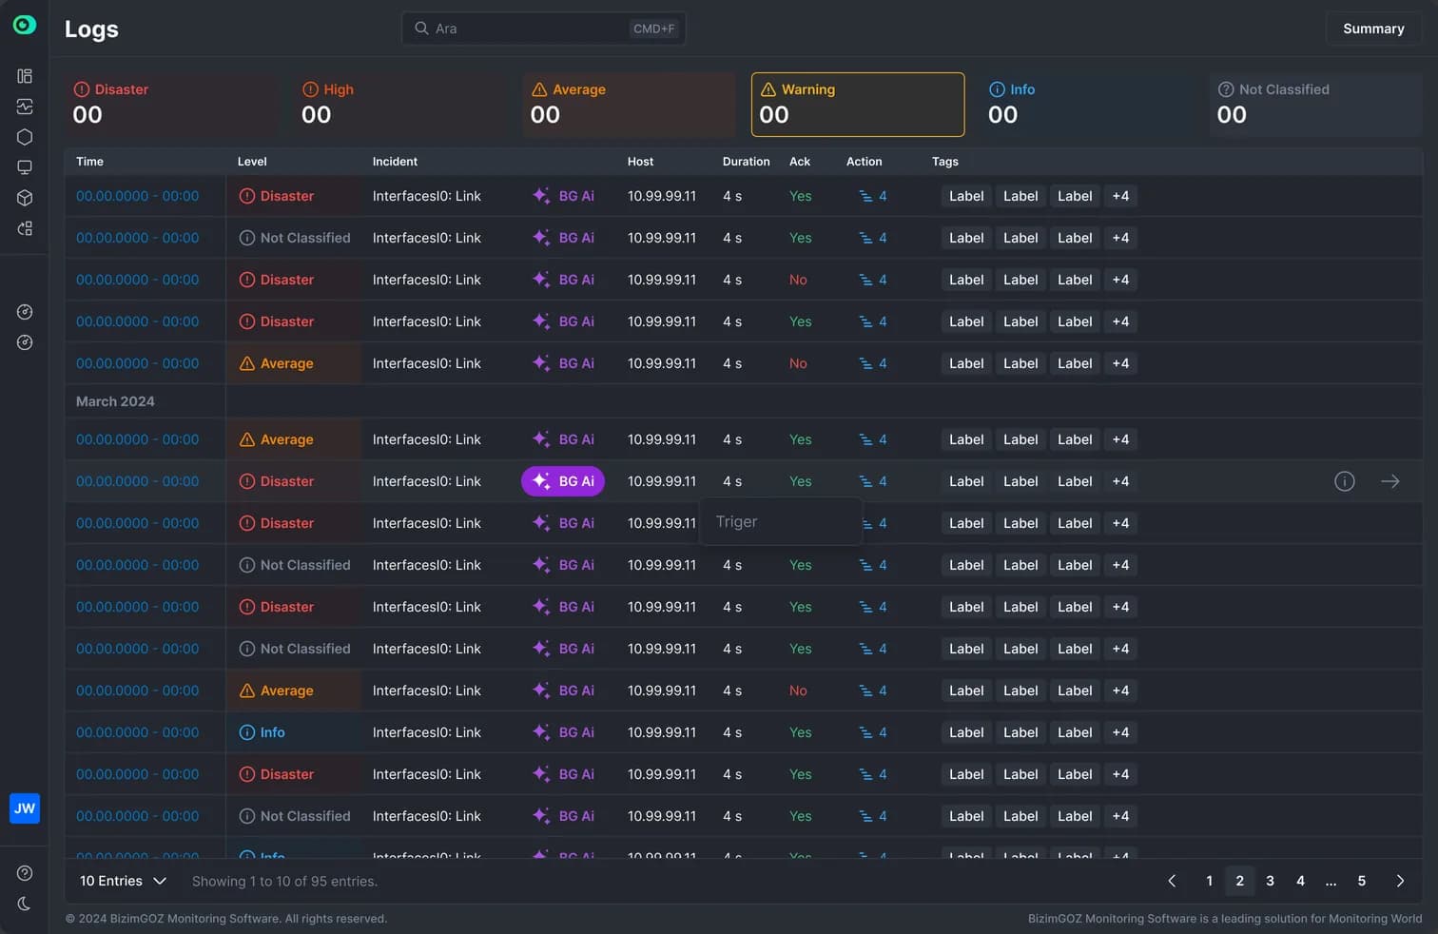Image resolution: width=1438 pixels, height=934 pixels.
Task: Open row details with the right arrow icon
Action: coord(1390,481)
